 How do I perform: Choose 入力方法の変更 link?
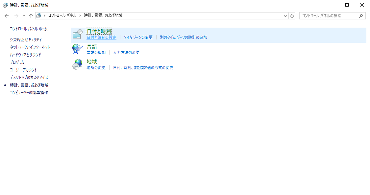pos(126,53)
